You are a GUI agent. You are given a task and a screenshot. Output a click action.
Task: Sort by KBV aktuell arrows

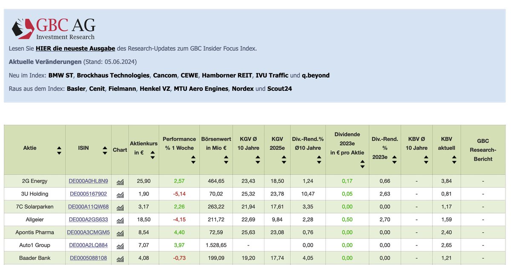(454, 159)
